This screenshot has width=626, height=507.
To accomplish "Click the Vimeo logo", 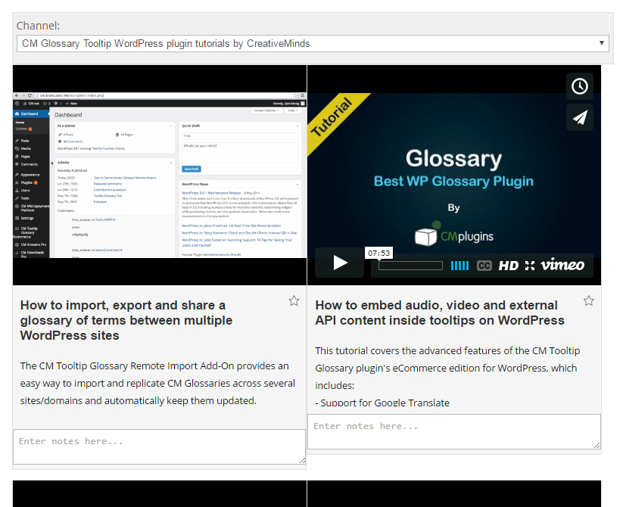I will coord(562,265).
